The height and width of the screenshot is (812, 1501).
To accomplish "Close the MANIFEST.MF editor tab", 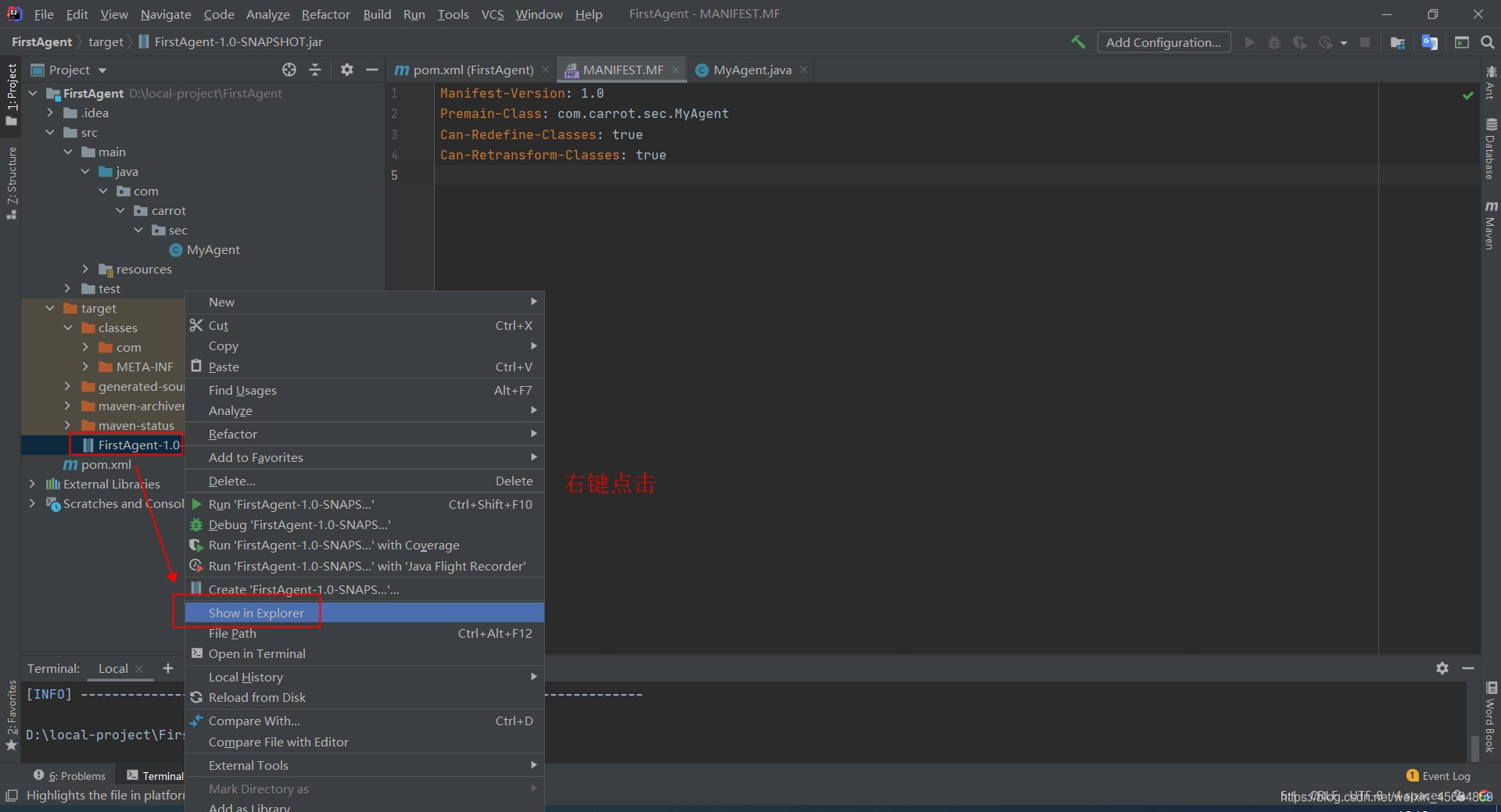I will coord(675,70).
